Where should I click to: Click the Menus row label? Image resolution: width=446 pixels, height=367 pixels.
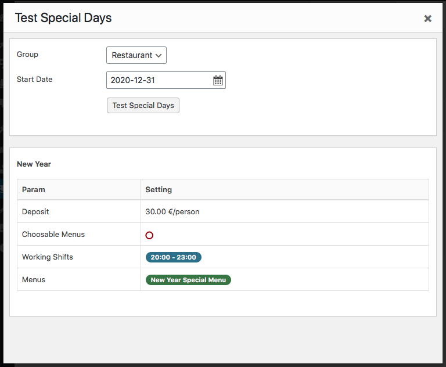pos(34,280)
